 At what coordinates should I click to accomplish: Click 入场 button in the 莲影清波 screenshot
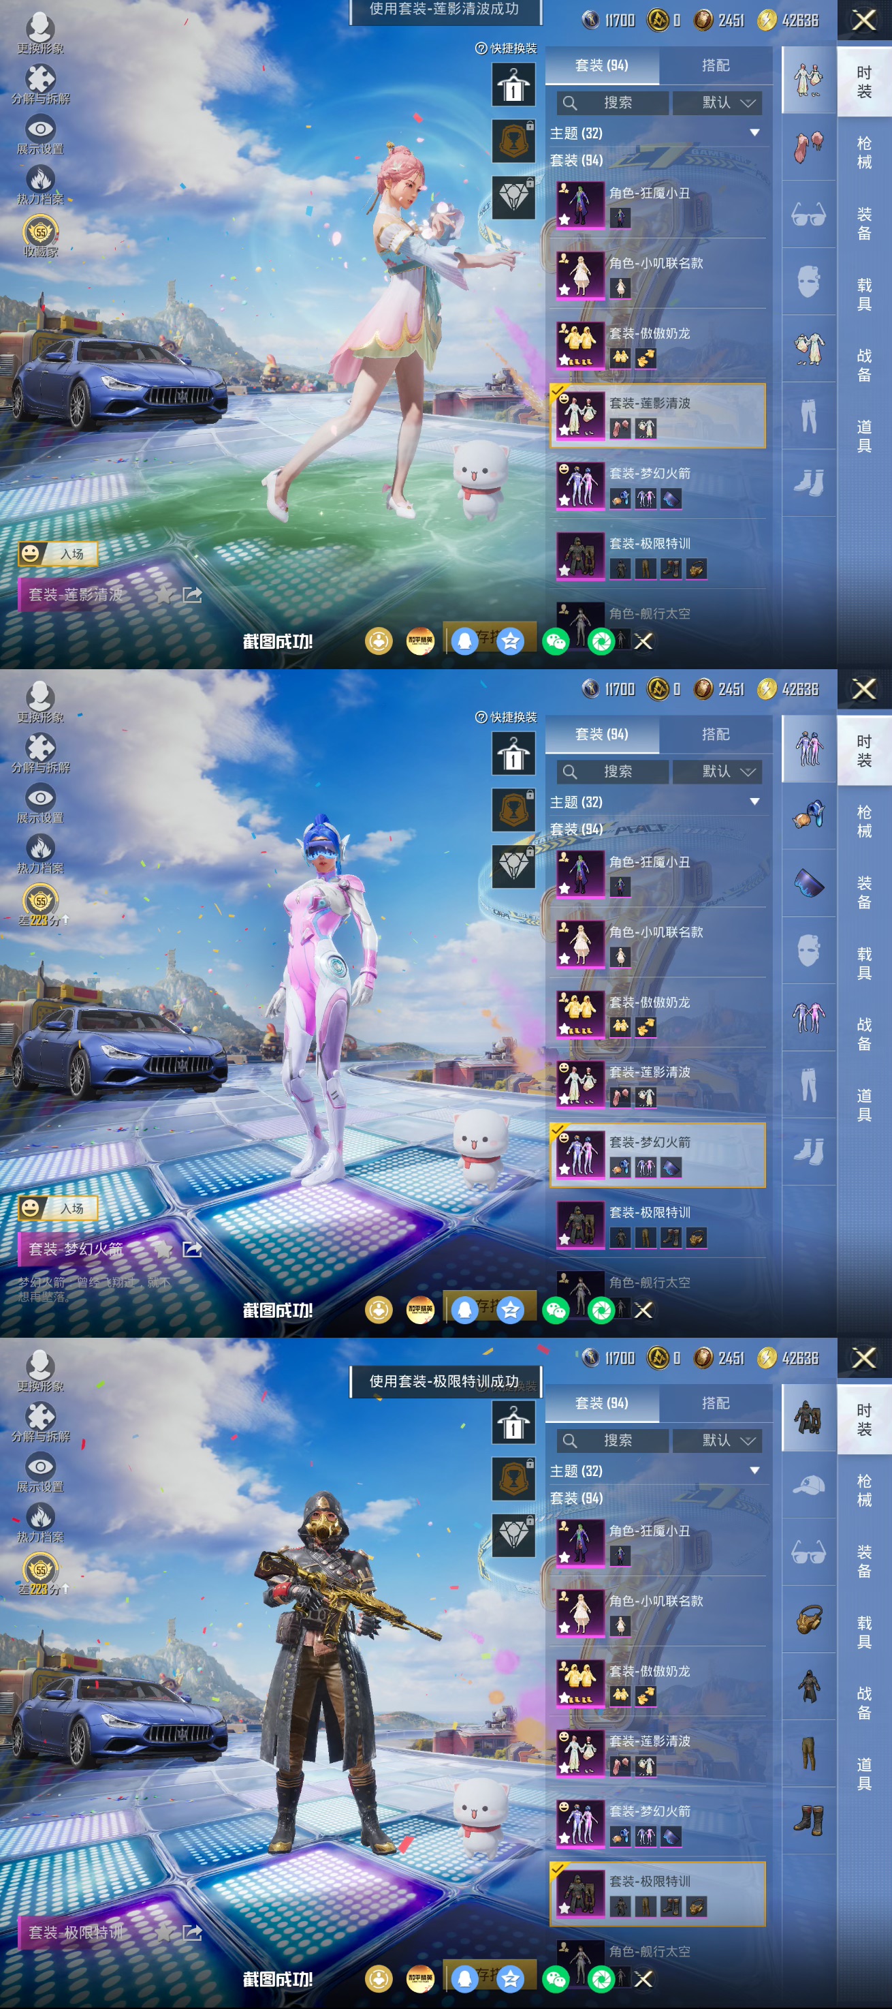coord(59,554)
